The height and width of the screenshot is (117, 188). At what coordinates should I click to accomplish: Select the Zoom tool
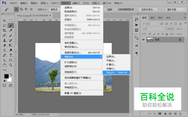11,65
